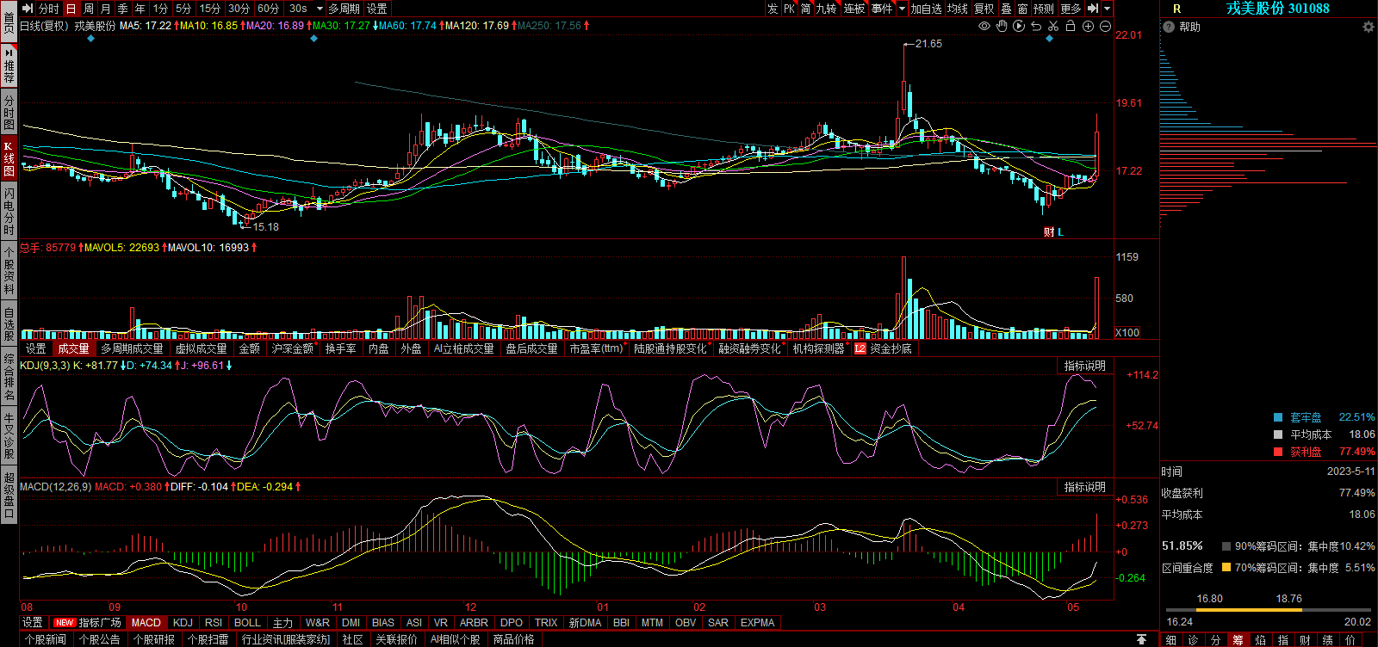Select the 成交量 volume indicator tab
The width and height of the screenshot is (1378, 647).
click(73, 348)
